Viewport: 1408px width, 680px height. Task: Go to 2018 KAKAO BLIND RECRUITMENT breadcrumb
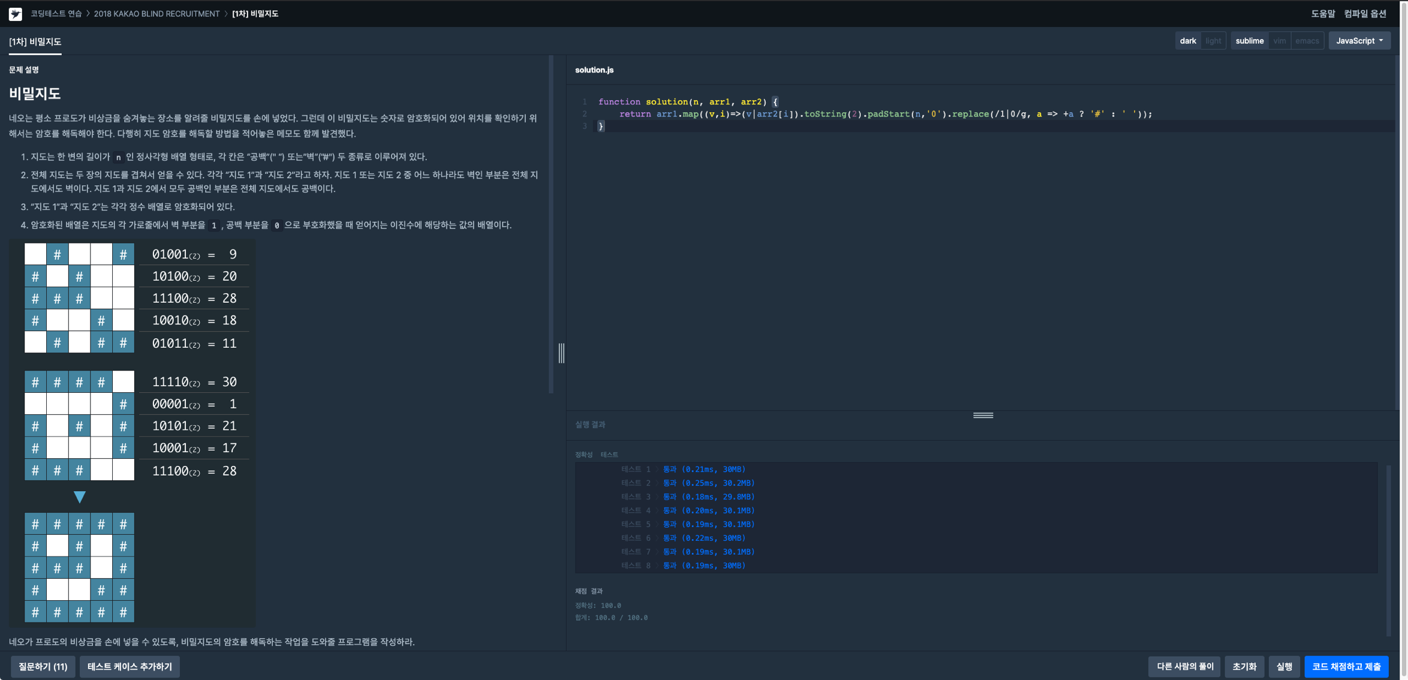(x=157, y=14)
